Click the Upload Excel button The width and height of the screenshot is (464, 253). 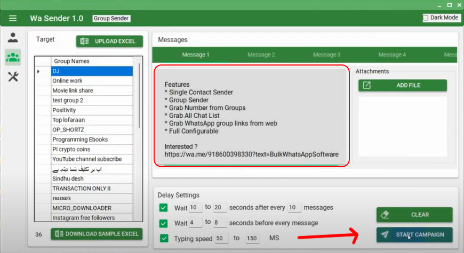109,41
